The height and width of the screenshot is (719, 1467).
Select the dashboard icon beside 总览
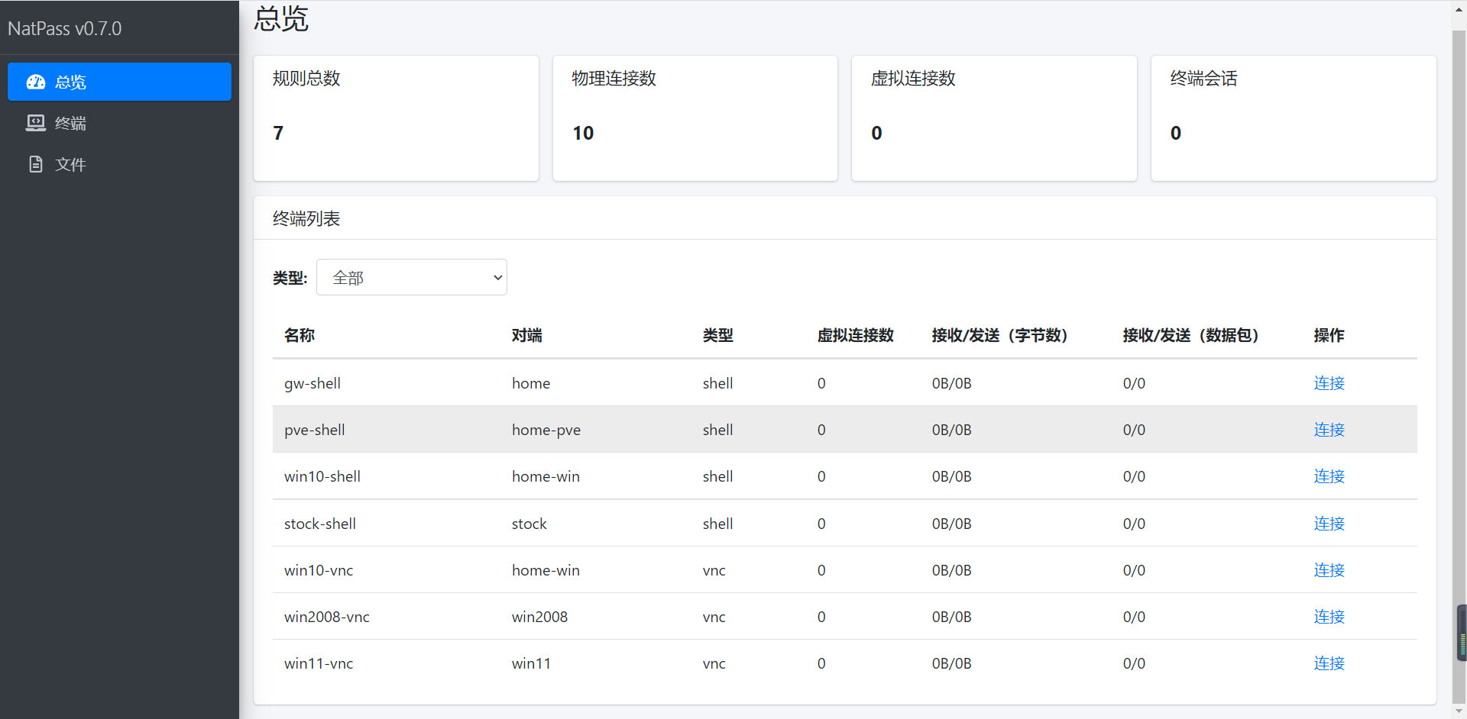point(35,82)
